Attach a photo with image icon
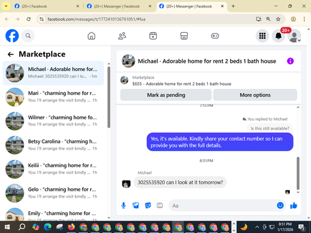311x233 pixels. [136, 206]
